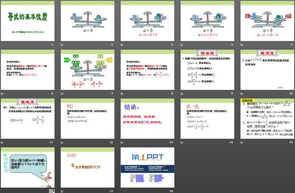Select slide 9 抢答题 thumbnail
Viewport: 295px width, 193px height.
coord(207,70)
